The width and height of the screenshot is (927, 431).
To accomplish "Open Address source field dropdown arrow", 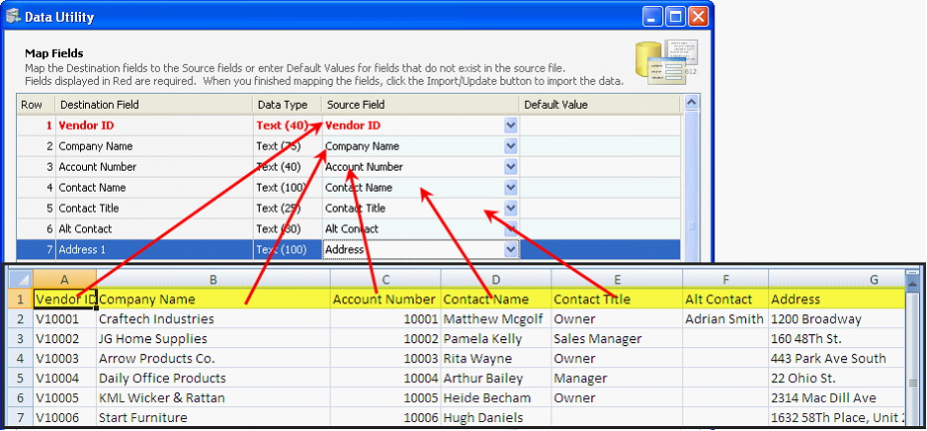I will point(511,250).
